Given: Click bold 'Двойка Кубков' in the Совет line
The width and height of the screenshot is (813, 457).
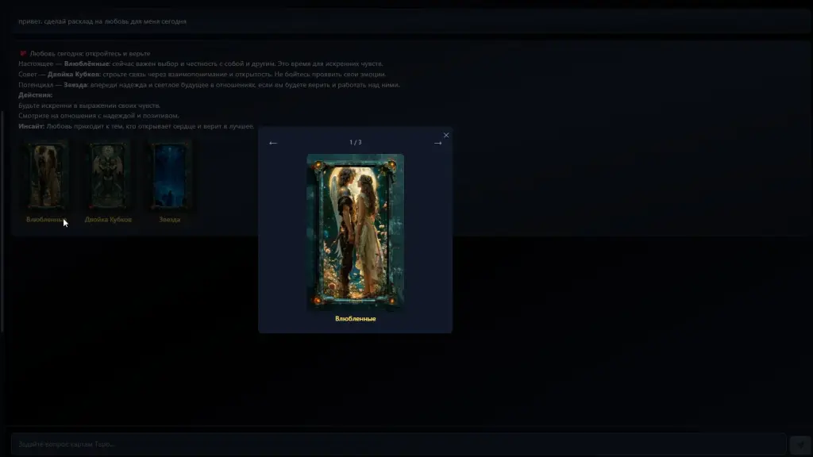Looking at the screenshot, I should (x=73, y=74).
